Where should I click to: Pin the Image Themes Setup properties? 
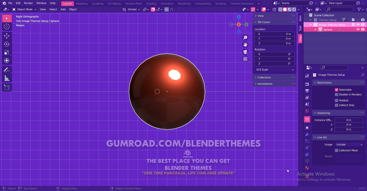tap(363, 75)
